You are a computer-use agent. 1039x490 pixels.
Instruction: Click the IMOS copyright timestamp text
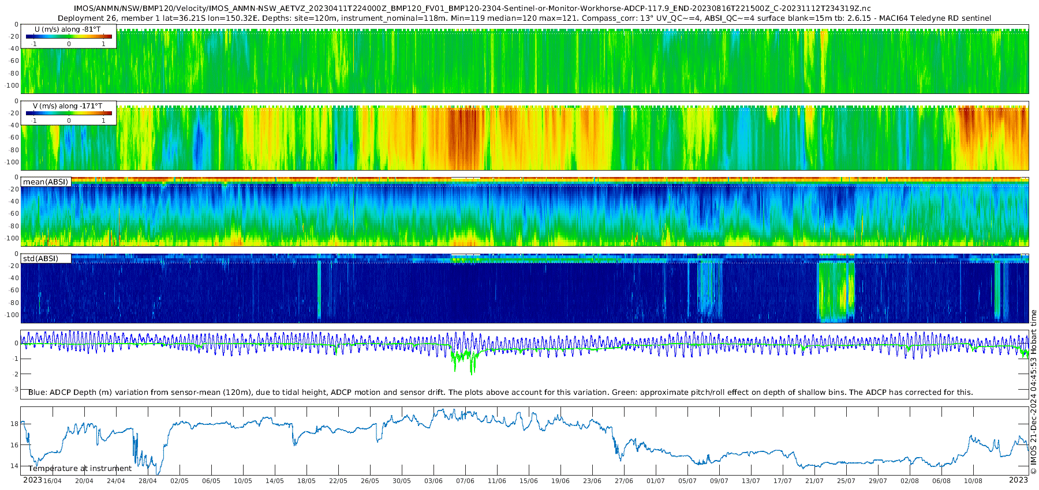(1033, 392)
